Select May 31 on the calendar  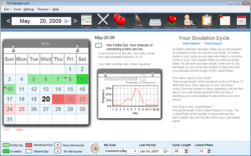pyautogui.click(x=9, y=119)
